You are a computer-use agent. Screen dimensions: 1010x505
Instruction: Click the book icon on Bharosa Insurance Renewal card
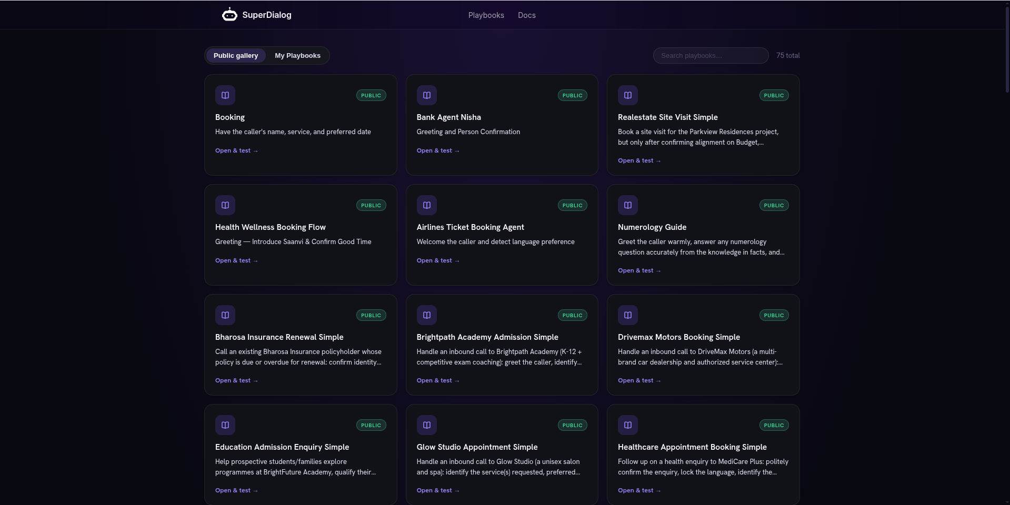pyautogui.click(x=225, y=315)
